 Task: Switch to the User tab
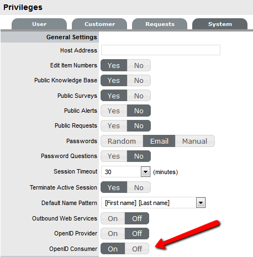point(39,24)
